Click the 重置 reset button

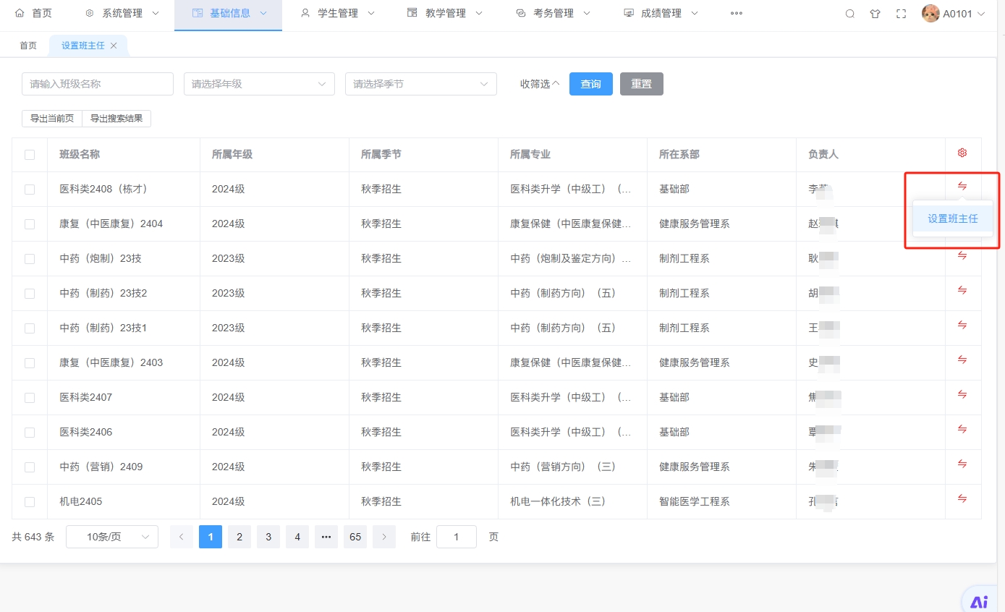point(642,84)
